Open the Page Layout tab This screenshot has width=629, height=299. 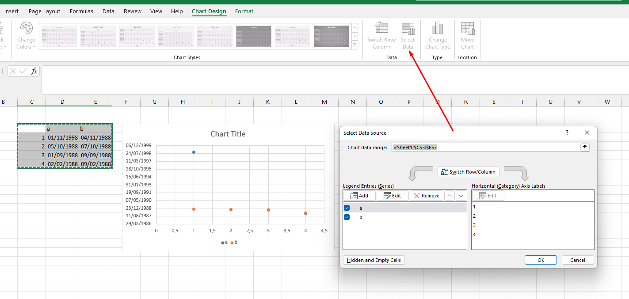tap(44, 11)
